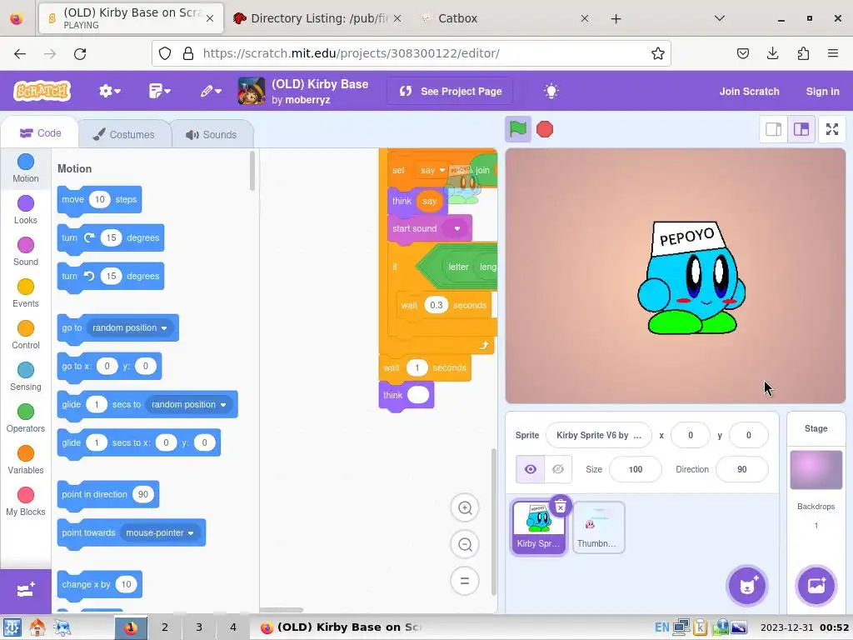Edit the sprite x position field
Viewport: 853px width, 640px height.
[x=691, y=435]
